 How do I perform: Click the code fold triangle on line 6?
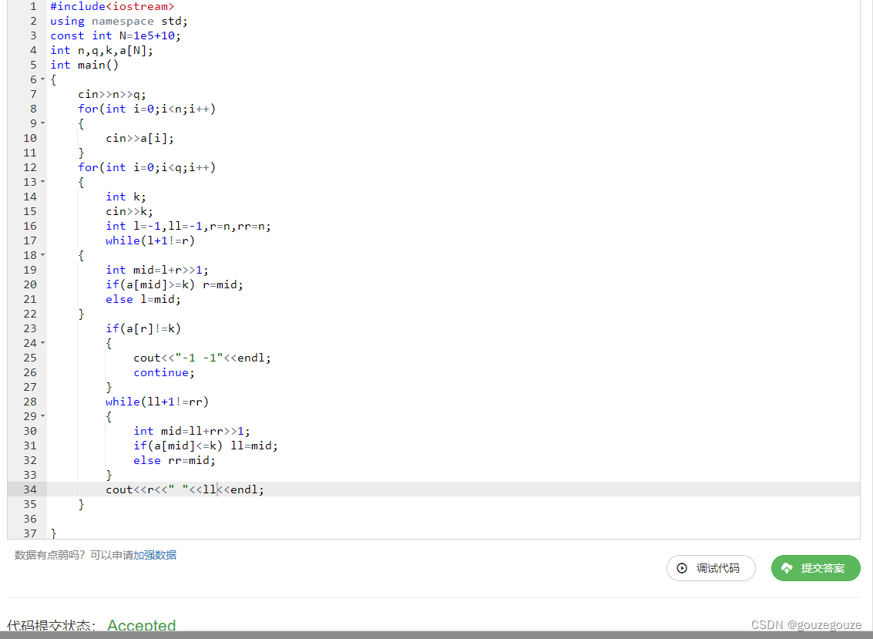pos(44,79)
